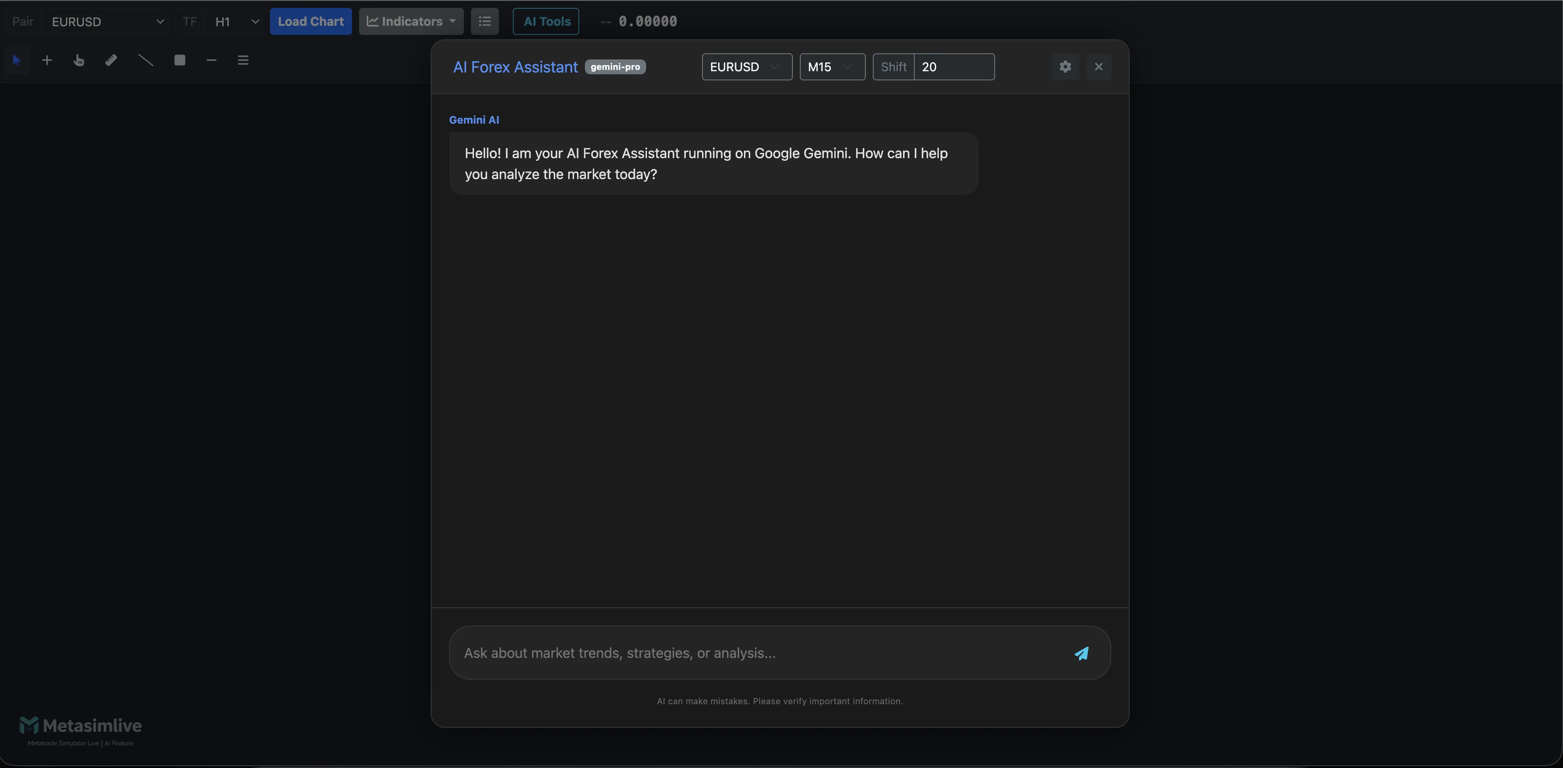1563x768 pixels.
Task: Open the objects list icon near AI Tools
Action: pos(484,21)
